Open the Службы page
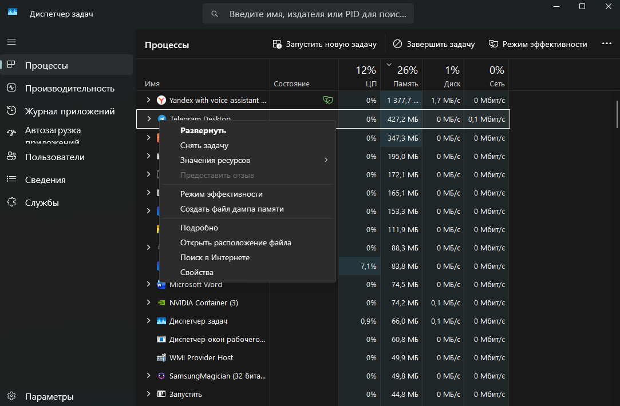This screenshot has width=620, height=406. [66, 202]
